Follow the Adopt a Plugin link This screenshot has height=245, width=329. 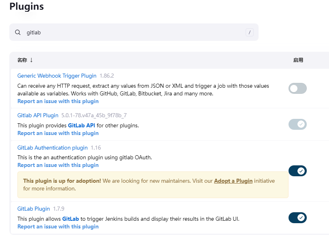point(233,181)
